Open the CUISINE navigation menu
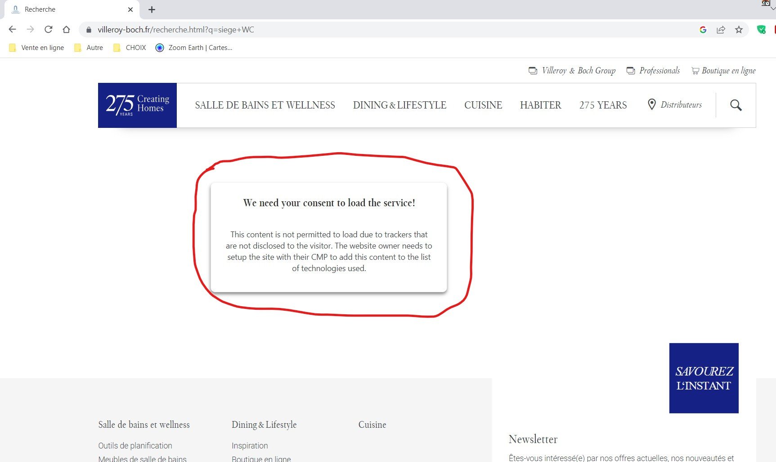This screenshot has width=776, height=462. [483, 105]
